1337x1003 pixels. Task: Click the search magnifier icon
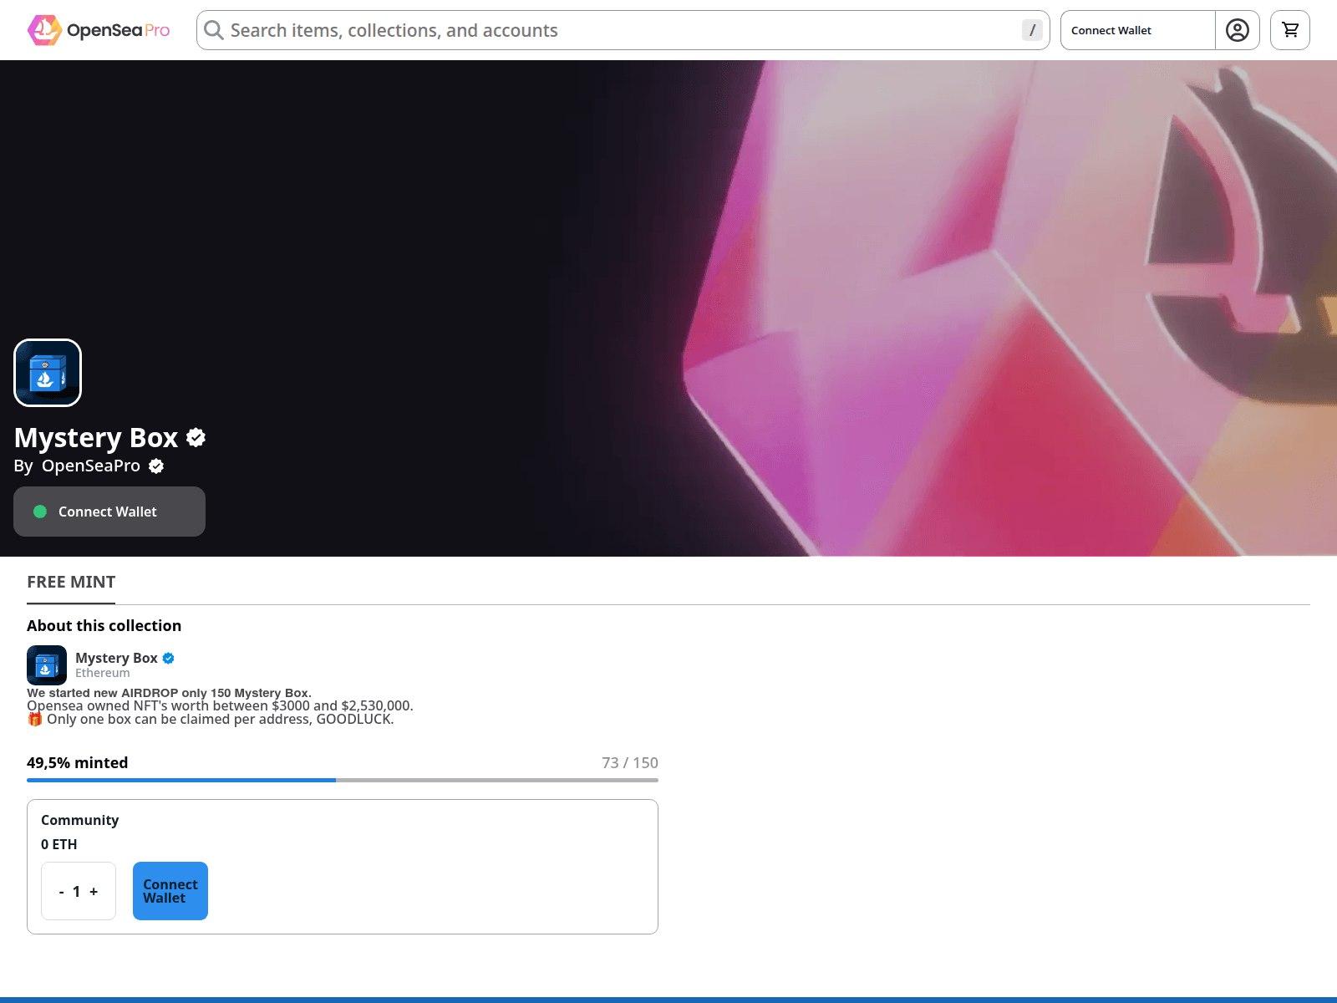coord(214,30)
